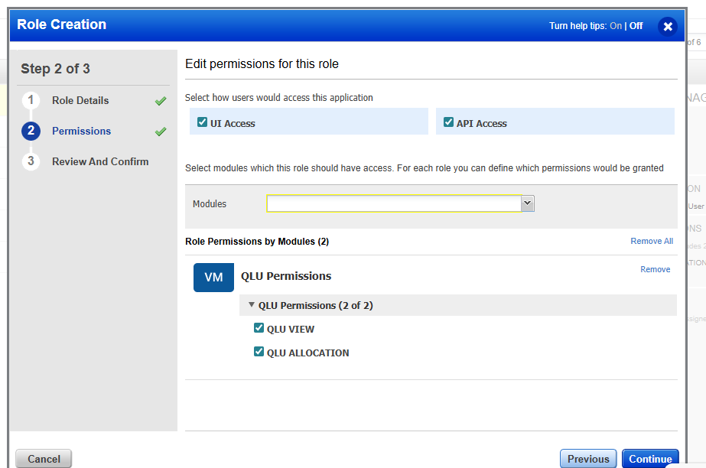Click green checkmark beside Role Details
This screenshot has width=706, height=468.
161,101
